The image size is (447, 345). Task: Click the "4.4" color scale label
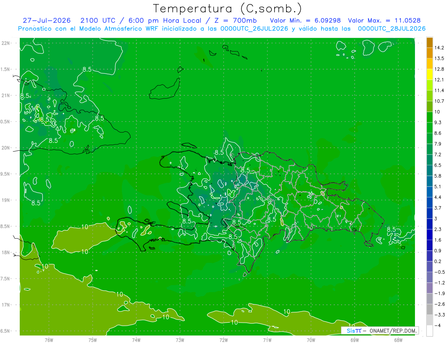(438, 197)
